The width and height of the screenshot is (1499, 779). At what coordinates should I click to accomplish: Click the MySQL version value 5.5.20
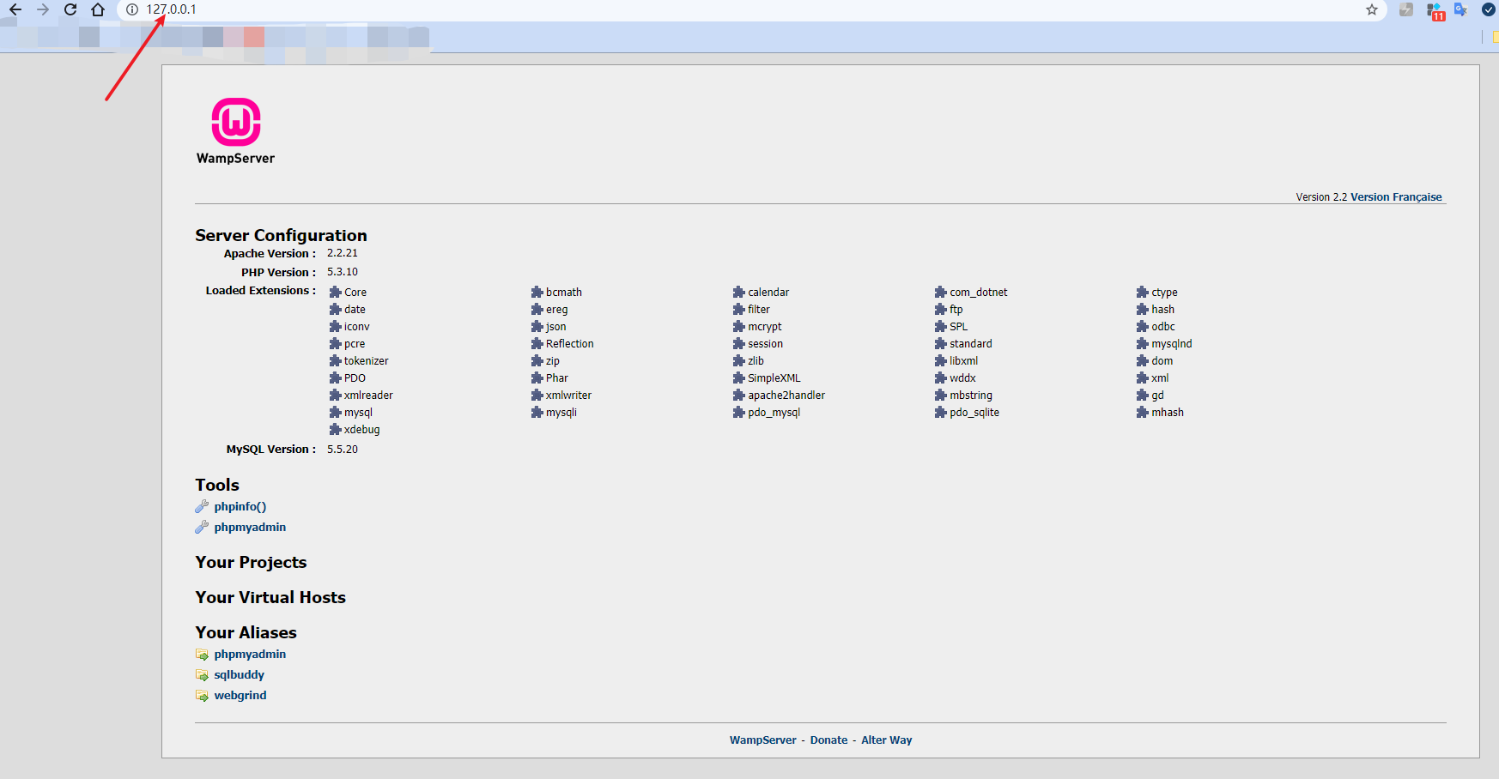click(343, 450)
